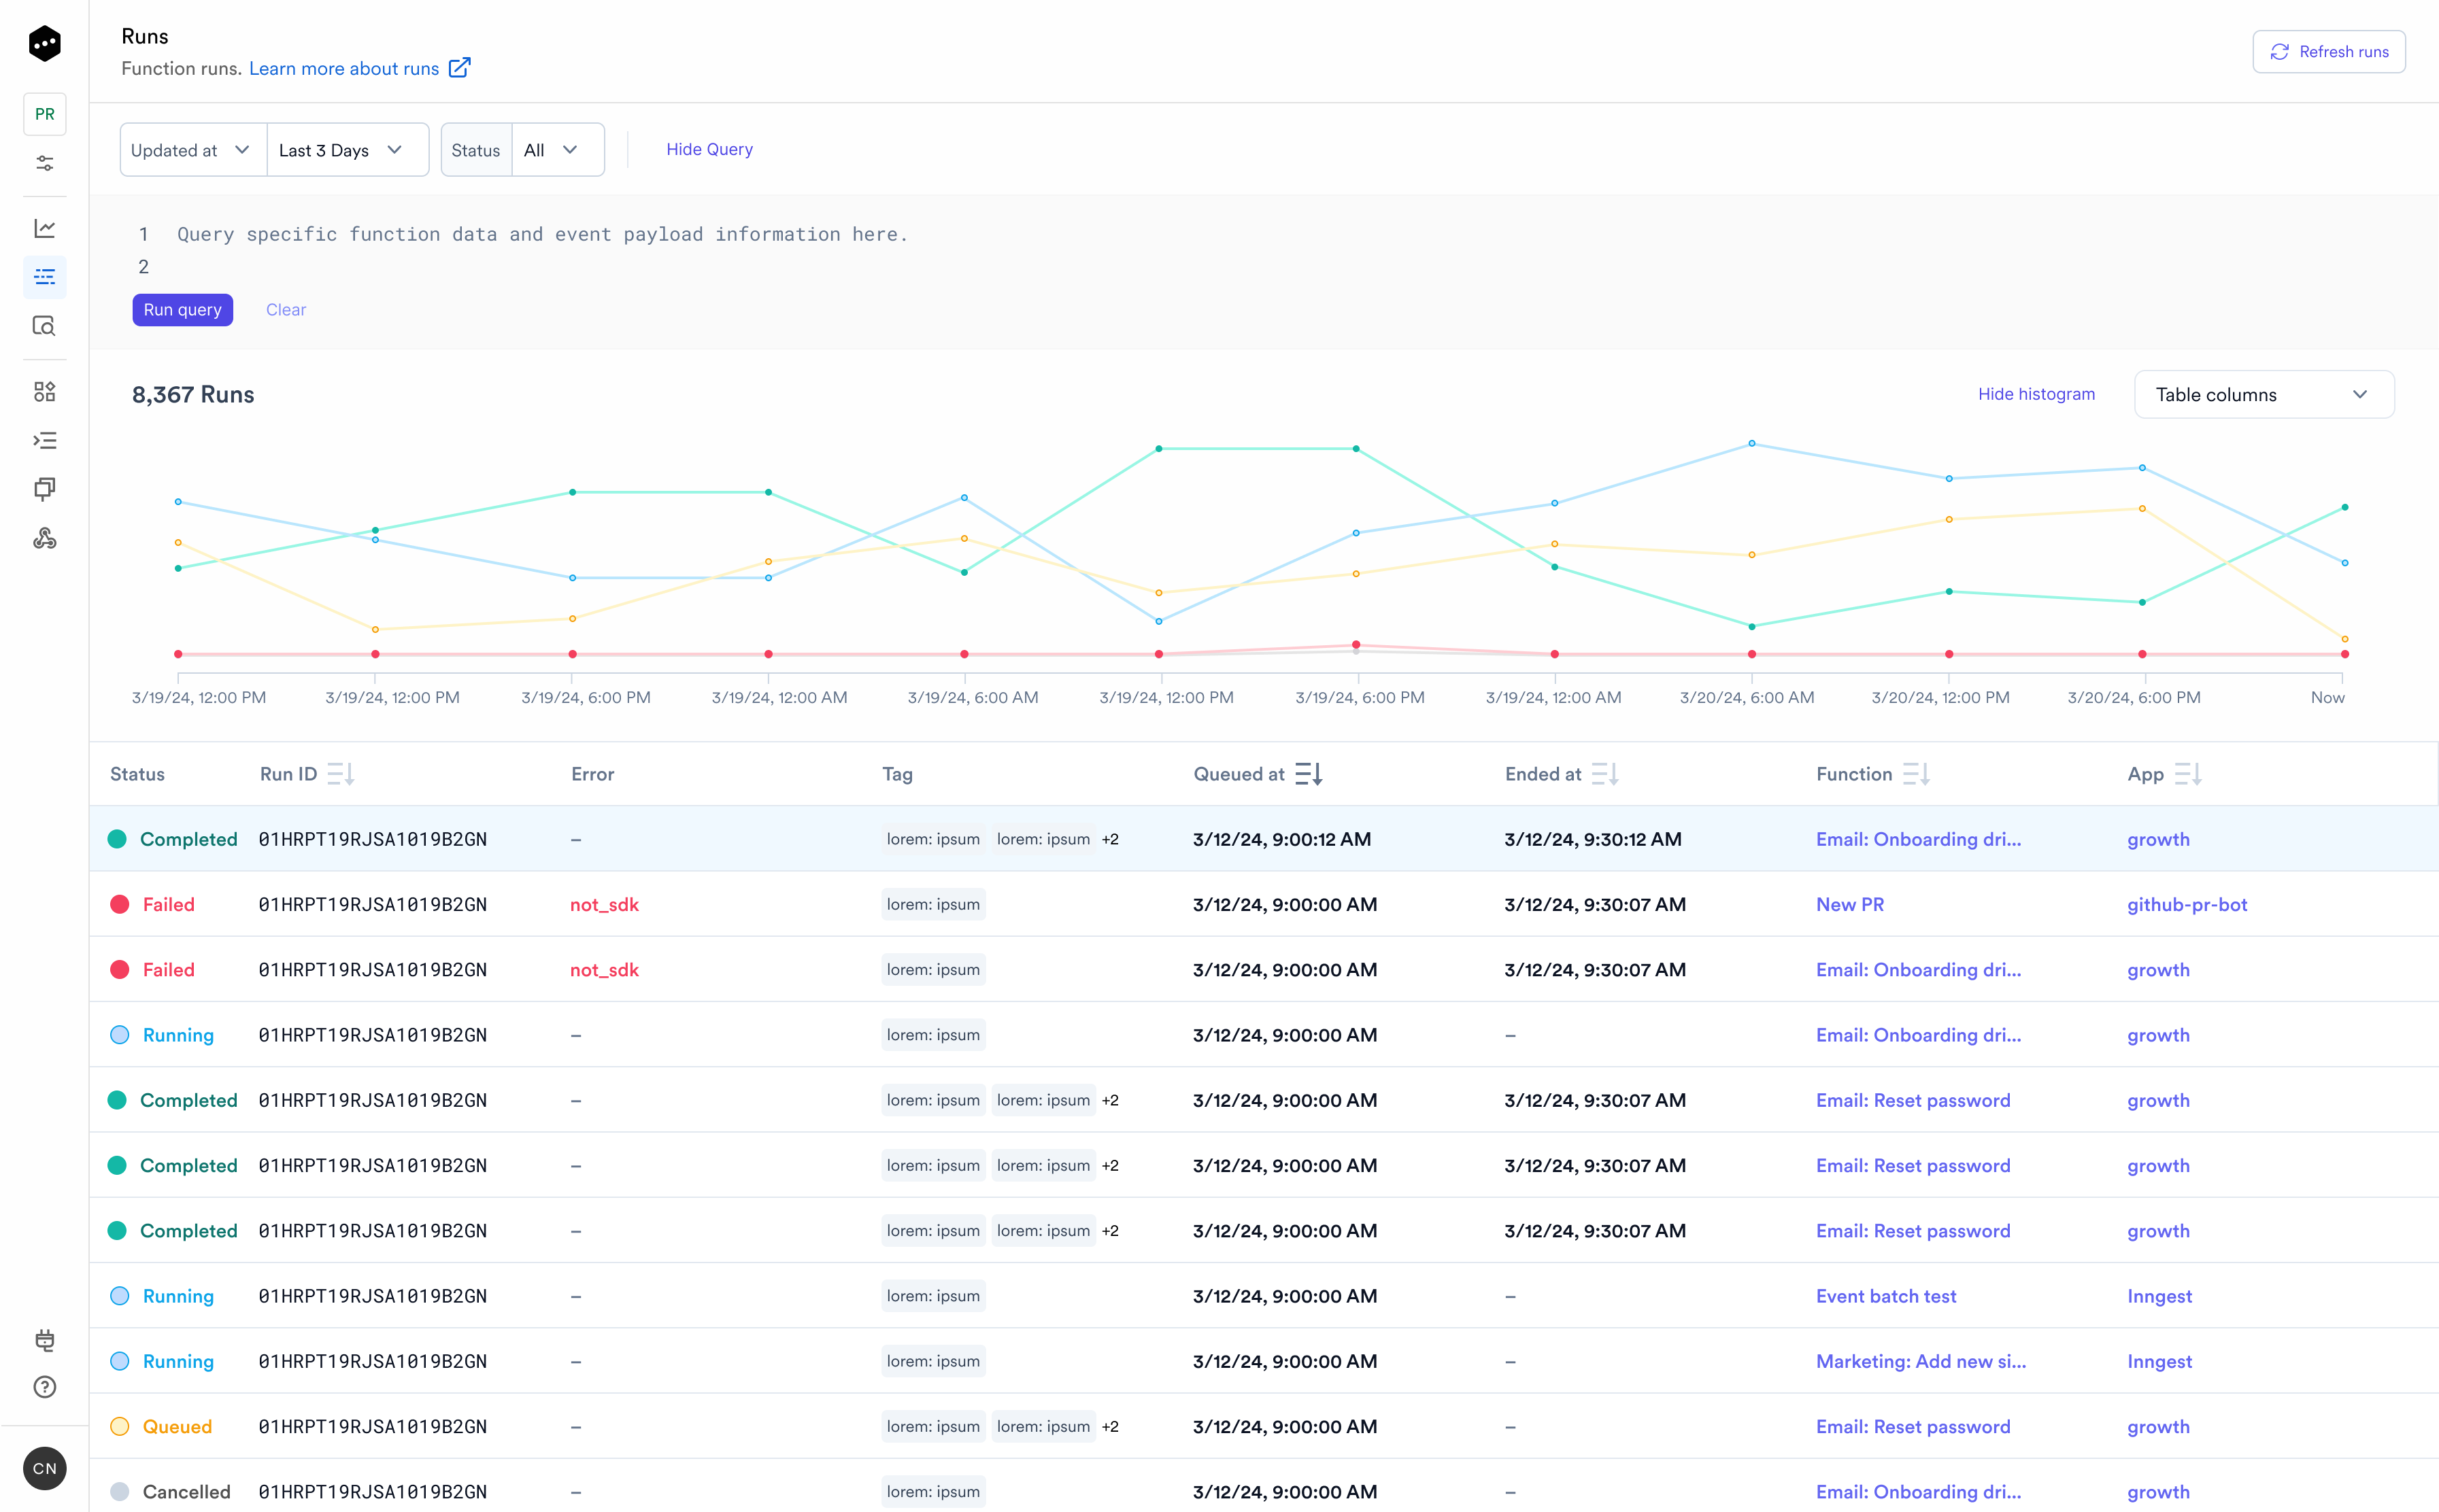Image resolution: width=2439 pixels, height=1512 pixels.
Task: Open the CN user avatar menu
Action: [x=44, y=1468]
